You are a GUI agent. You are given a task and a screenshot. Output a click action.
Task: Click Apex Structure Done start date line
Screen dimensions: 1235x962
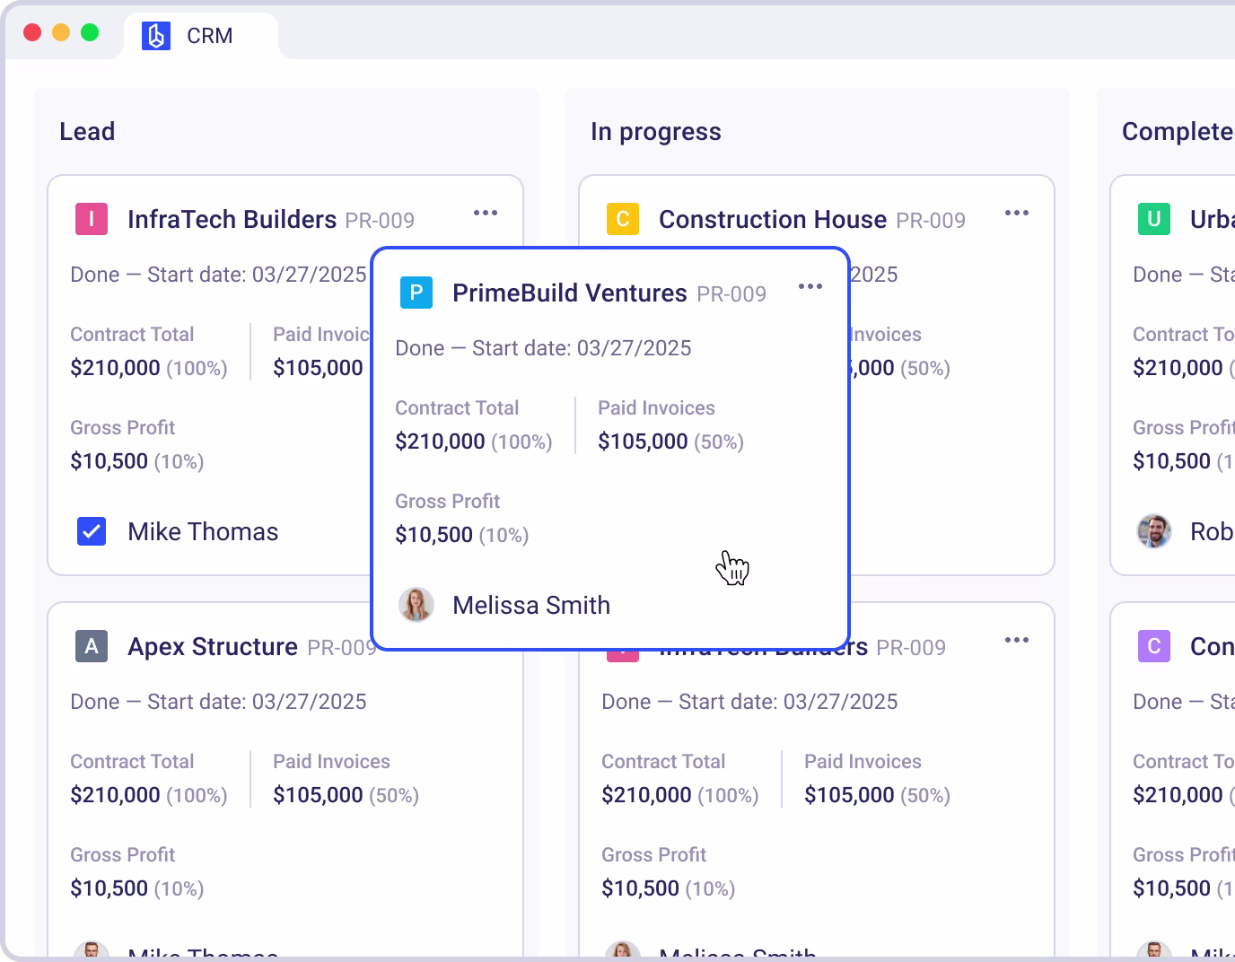pyautogui.click(x=218, y=702)
